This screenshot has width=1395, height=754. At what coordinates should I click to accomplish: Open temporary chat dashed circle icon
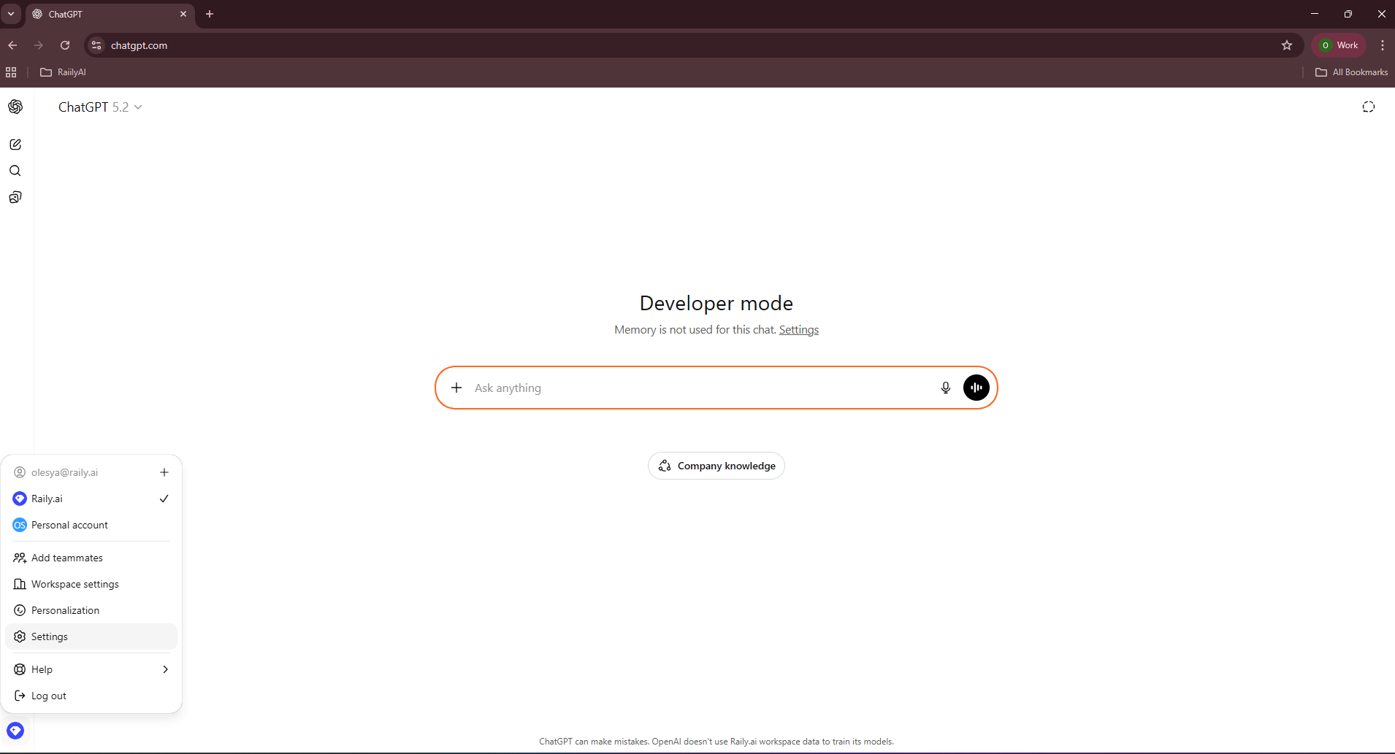1369,107
